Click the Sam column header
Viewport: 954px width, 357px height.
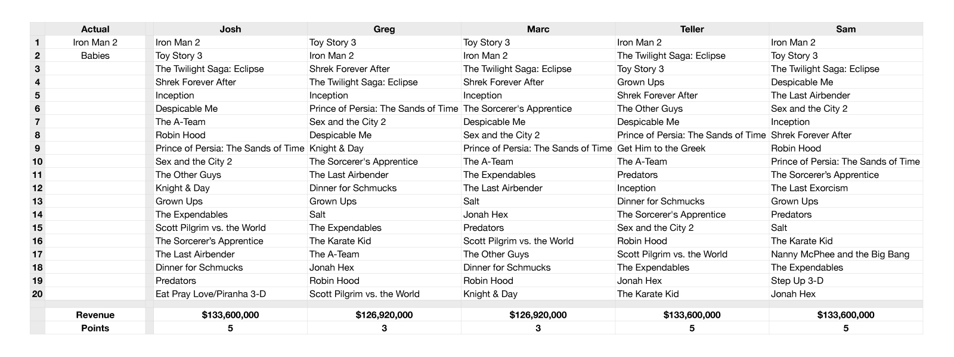coord(845,29)
